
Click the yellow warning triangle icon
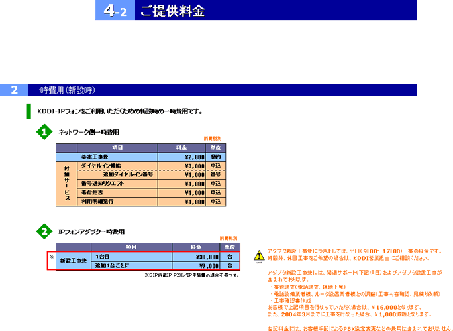(259, 256)
